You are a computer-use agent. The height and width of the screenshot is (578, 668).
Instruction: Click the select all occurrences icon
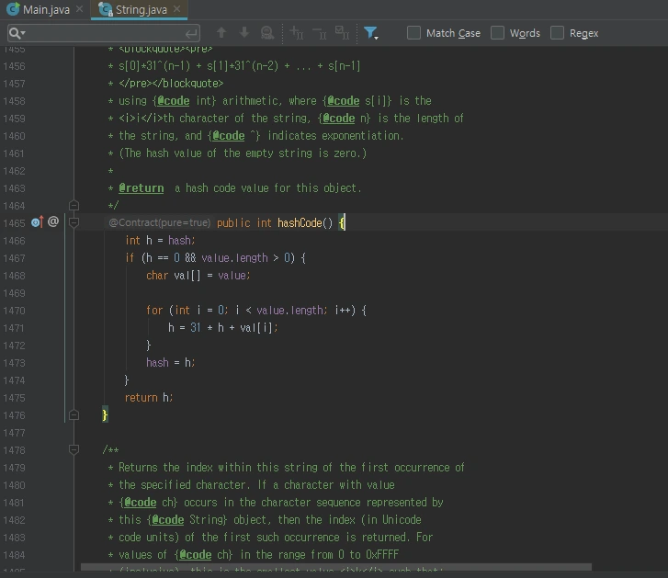pyautogui.click(x=342, y=33)
